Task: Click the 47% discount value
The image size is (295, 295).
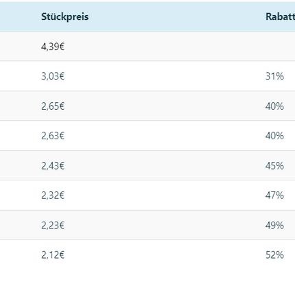Action: pos(274,196)
